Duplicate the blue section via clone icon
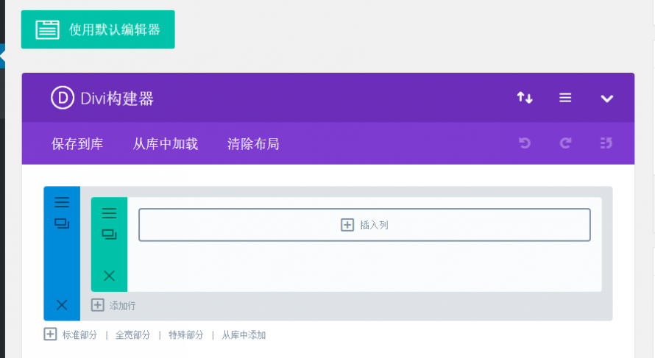This screenshot has width=655, height=358. pyautogui.click(x=62, y=223)
